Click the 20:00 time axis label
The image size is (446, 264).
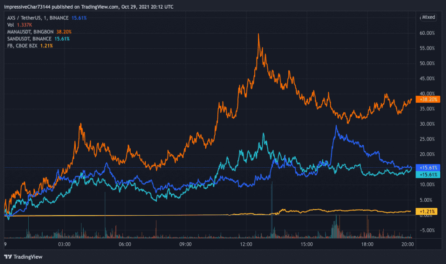click(x=408, y=245)
